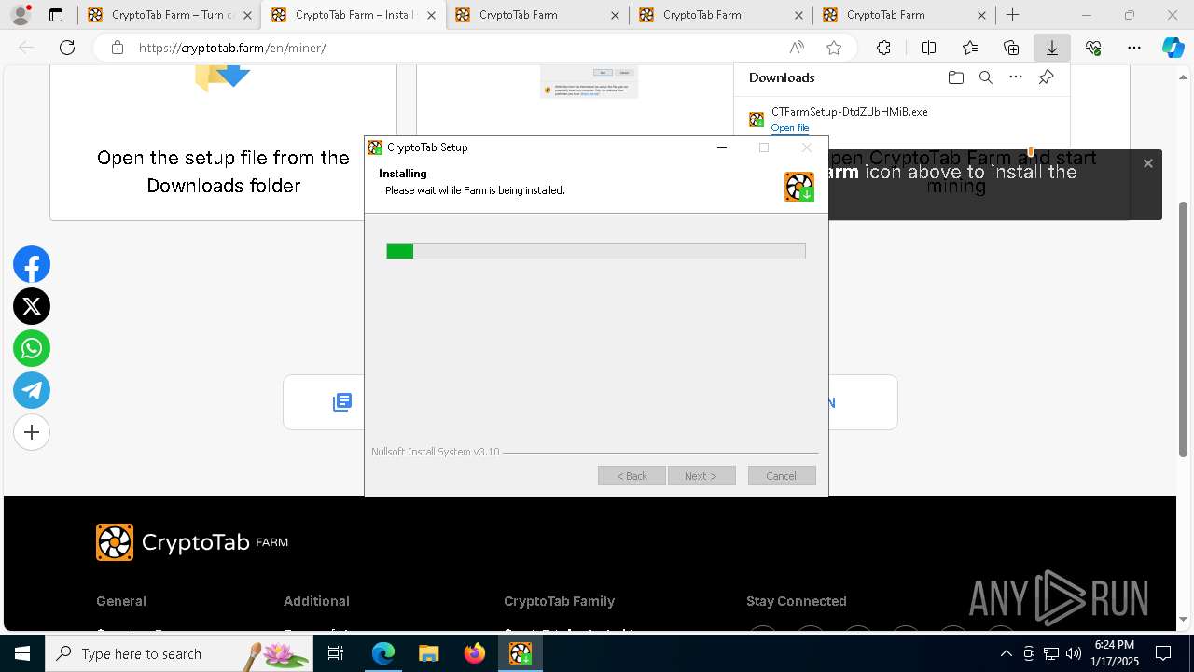Open the Copilot sidebar
The height and width of the screenshot is (672, 1194).
[x=1173, y=48]
